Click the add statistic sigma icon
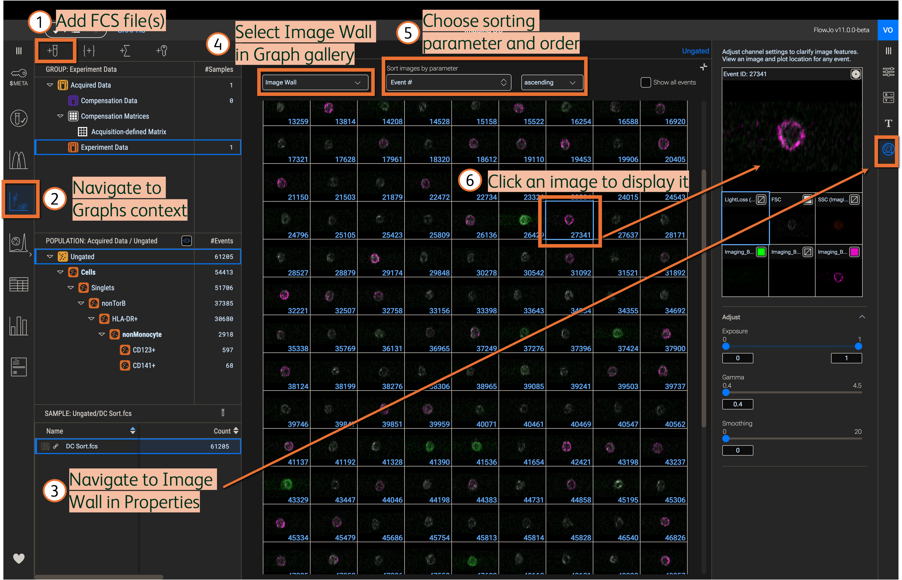 (x=125, y=50)
